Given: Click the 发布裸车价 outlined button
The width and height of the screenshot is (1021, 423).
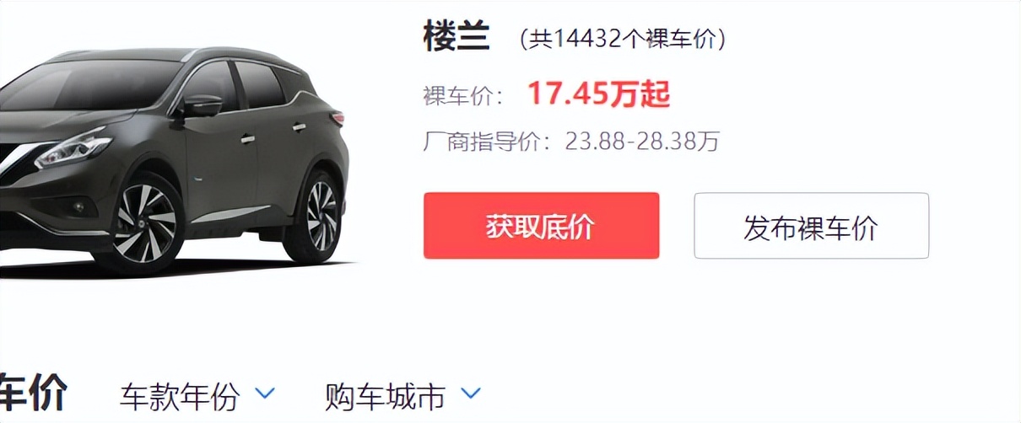Looking at the screenshot, I should [x=811, y=226].
